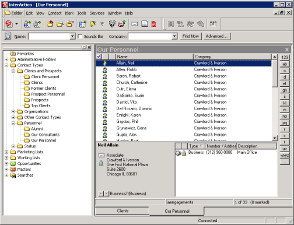This screenshot has width=294, height=225.
Task: Click the blue document with green plus icon
Action: 83,24
